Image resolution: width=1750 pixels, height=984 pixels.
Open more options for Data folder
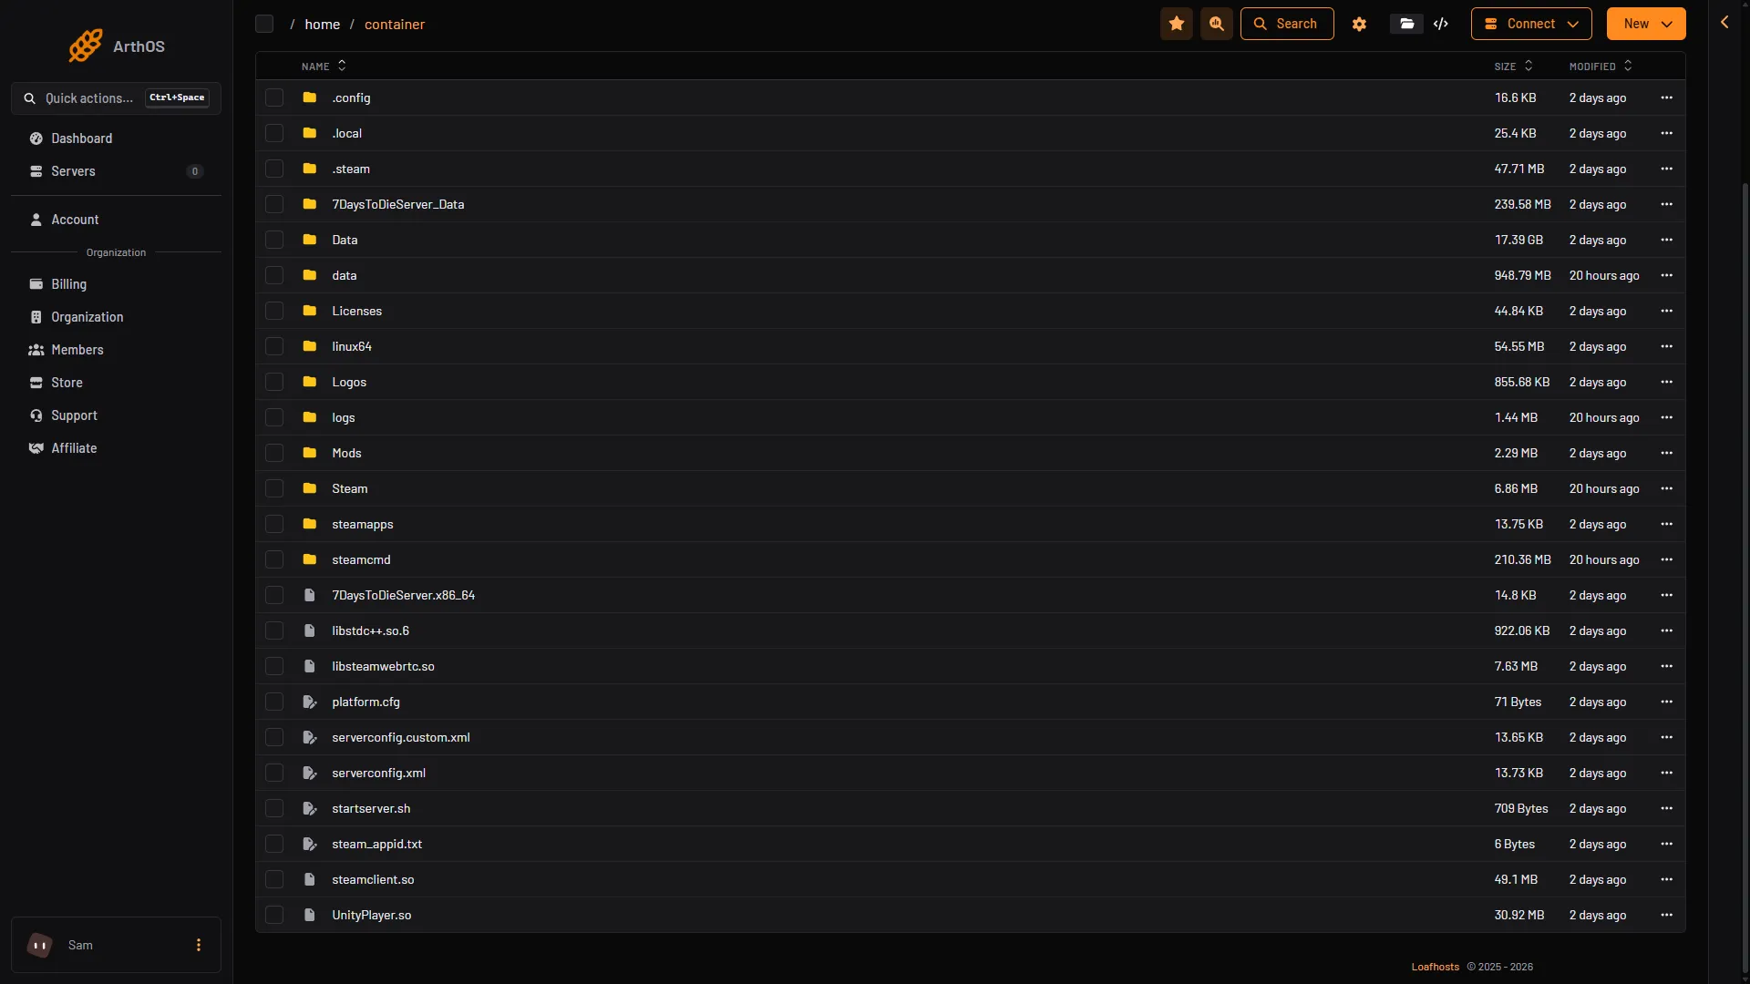[1666, 240]
